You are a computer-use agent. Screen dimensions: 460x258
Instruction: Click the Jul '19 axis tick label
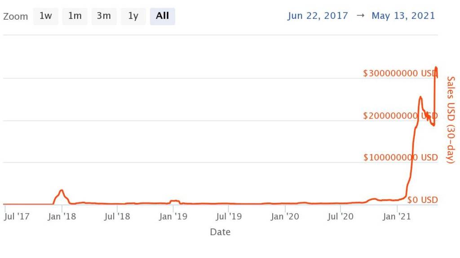[x=229, y=217]
